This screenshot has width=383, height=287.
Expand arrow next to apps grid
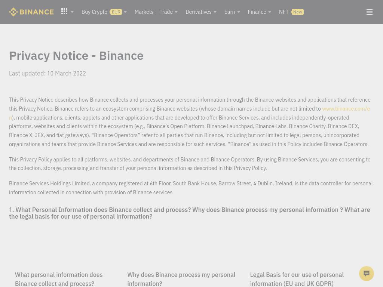72,12
